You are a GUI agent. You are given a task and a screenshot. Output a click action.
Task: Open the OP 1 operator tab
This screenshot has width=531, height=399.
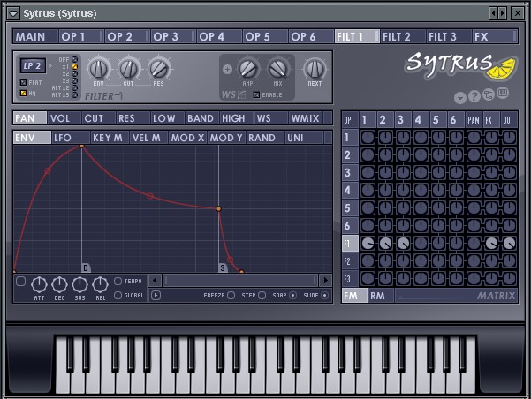[x=81, y=36]
